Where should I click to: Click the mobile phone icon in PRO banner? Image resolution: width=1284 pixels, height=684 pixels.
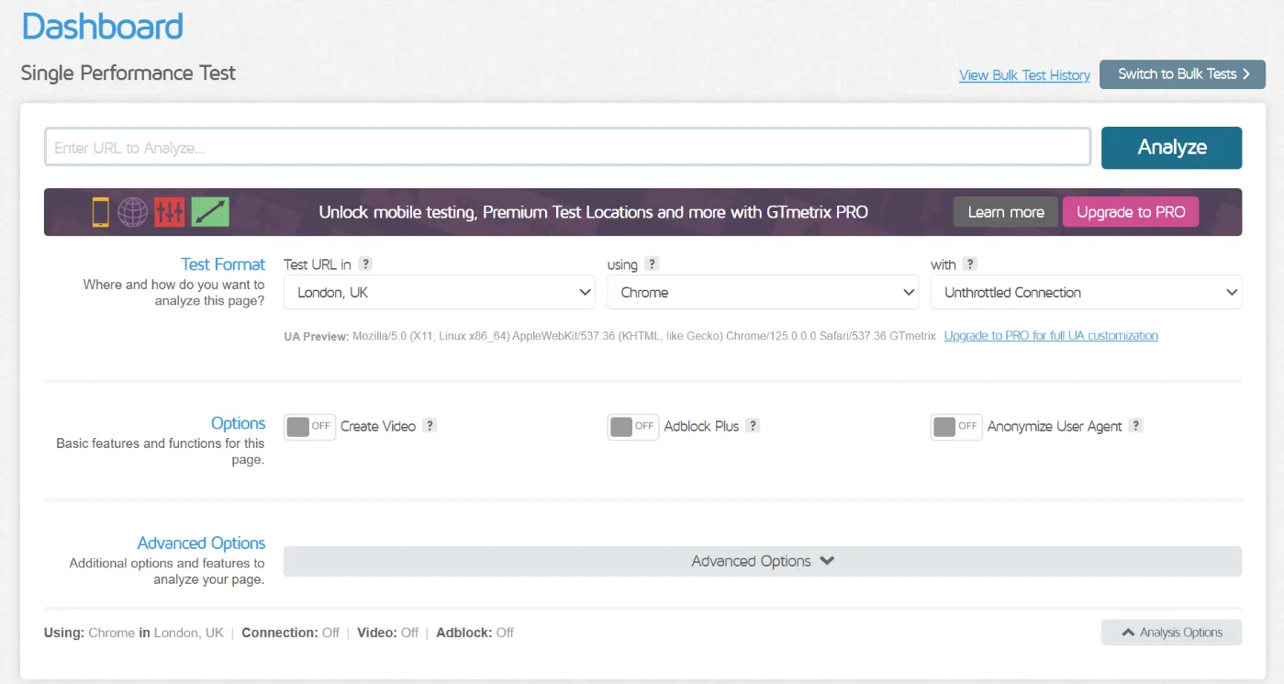[100, 212]
